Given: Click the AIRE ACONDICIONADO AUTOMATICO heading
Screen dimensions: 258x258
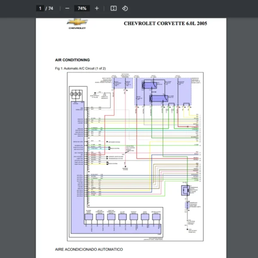Looking at the screenshot, I should coord(89,249).
